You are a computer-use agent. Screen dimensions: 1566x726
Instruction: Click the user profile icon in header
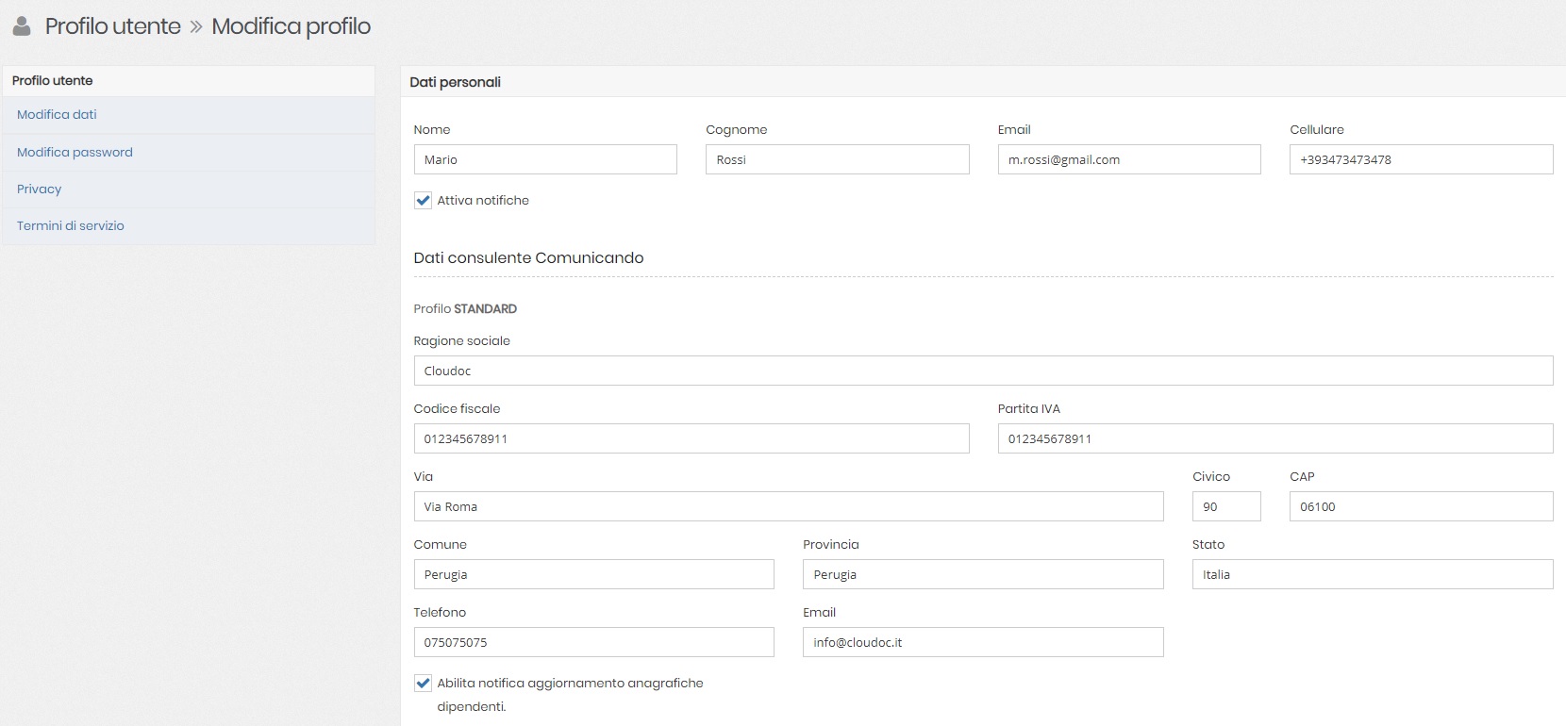(x=22, y=26)
